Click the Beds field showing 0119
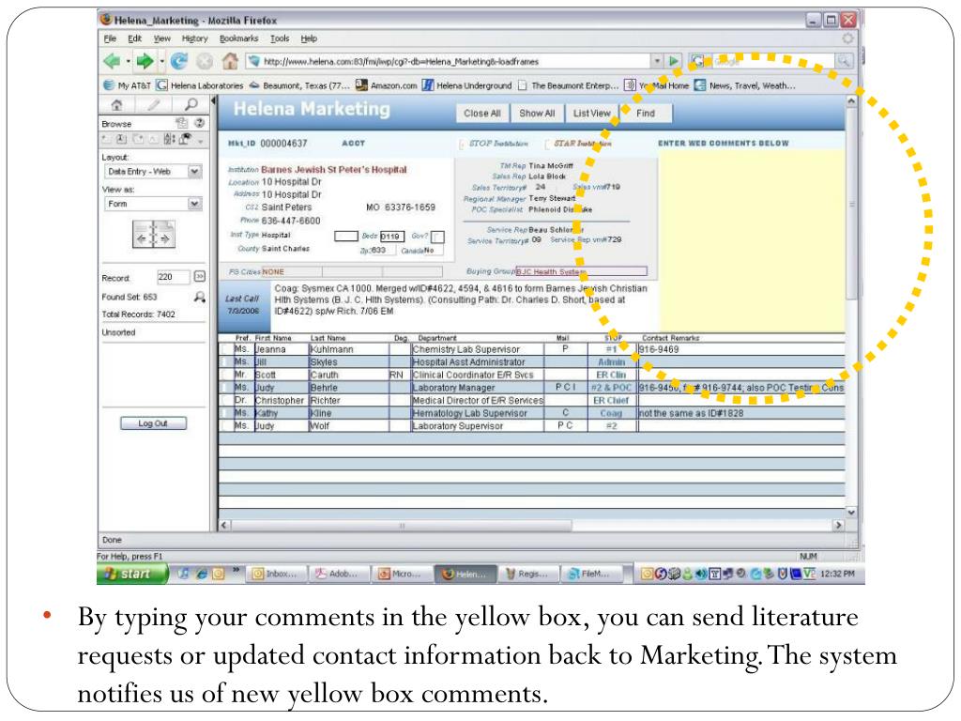The height and width of the screenshot is (721, 961). 391,236
